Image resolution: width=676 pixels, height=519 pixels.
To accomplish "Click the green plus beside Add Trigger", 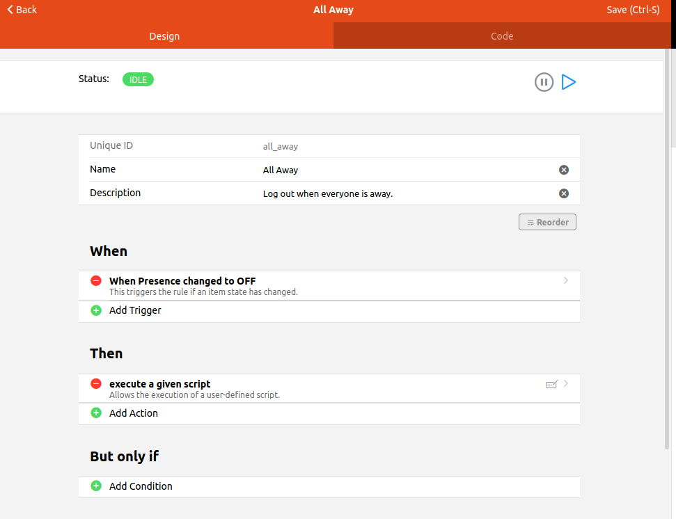I will pyautogui.click(x=96, y=310).
